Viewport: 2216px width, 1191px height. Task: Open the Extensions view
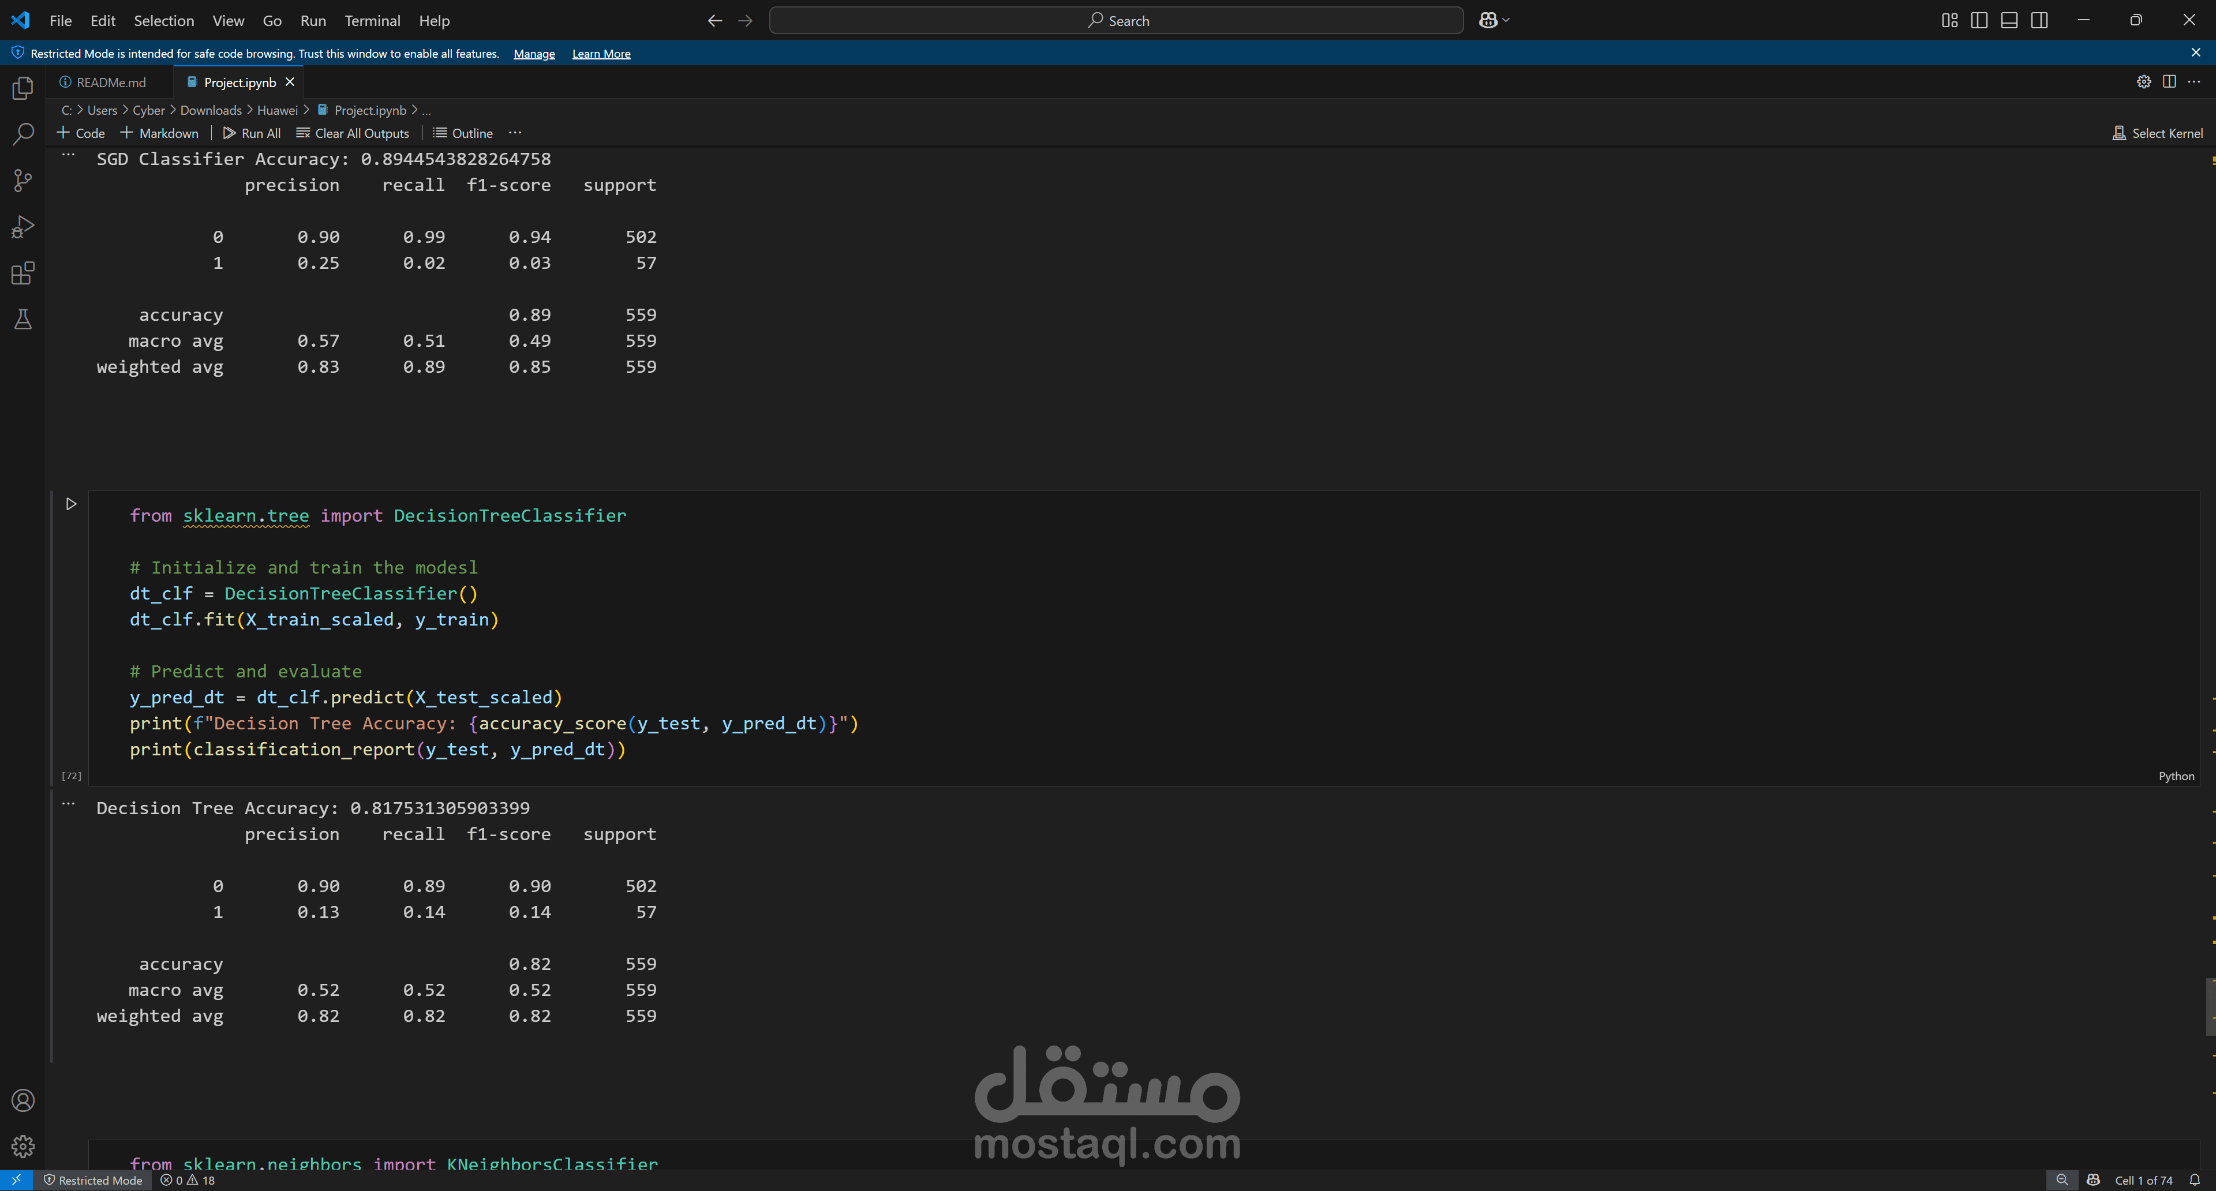pyautogui.click(x=23, y=272)
